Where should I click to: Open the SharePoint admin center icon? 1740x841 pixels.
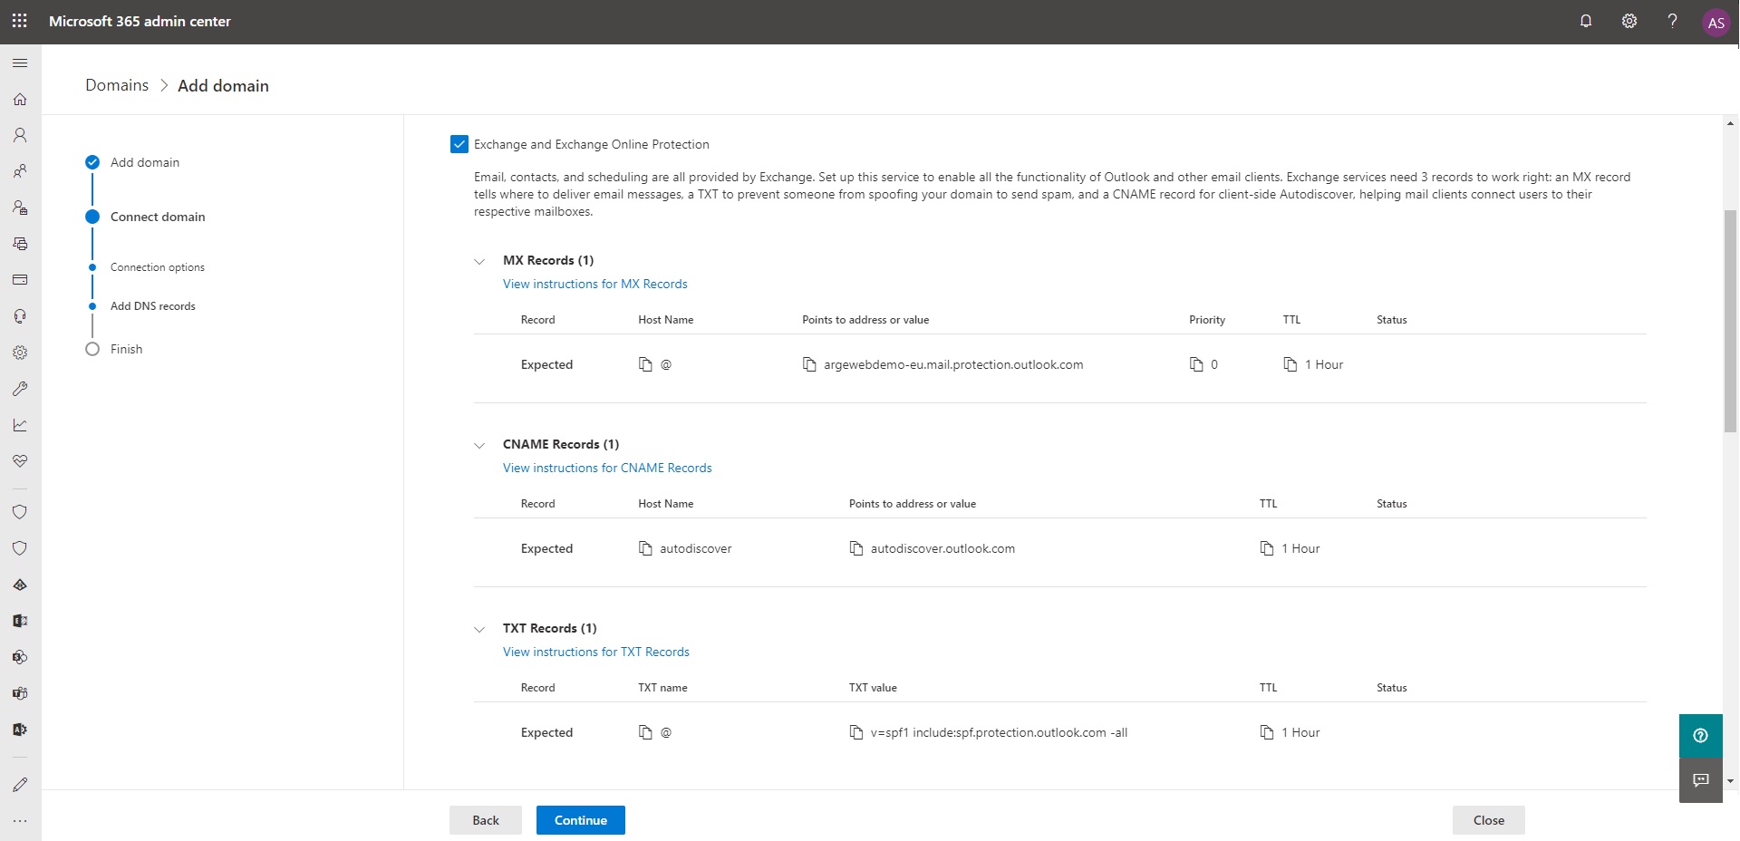(x=20, y=657)
